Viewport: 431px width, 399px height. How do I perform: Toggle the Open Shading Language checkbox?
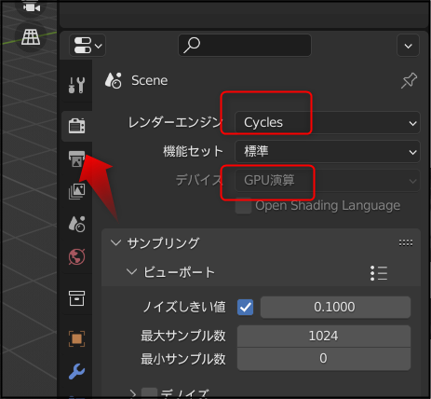[243, 206]
